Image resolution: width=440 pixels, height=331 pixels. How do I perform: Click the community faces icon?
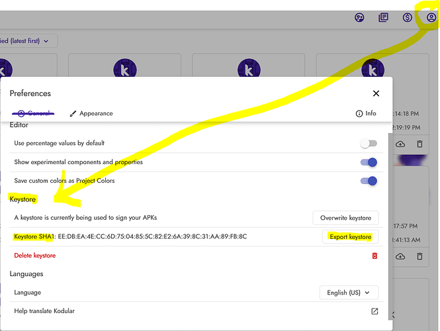tap(359, 17)
